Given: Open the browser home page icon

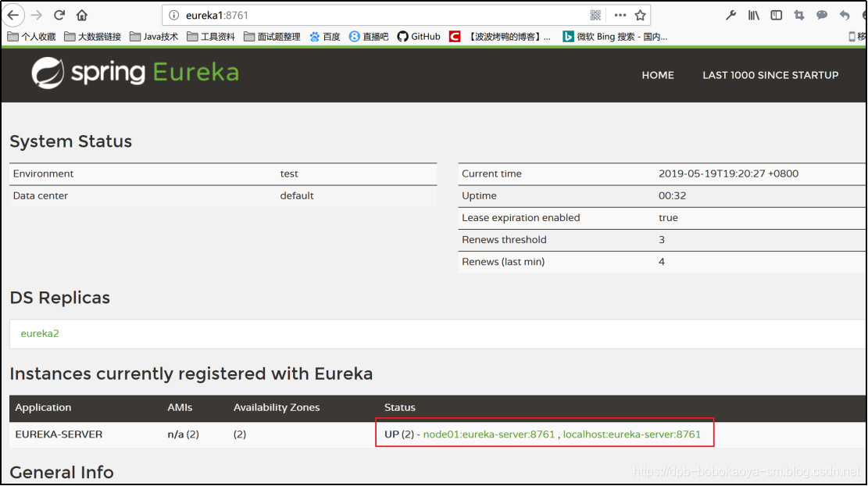Looking at the screenshot, I should point(82,15).
